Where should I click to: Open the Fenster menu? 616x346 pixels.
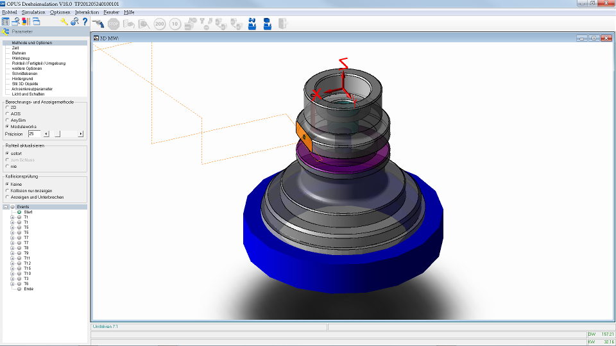(x=111, y=12)
